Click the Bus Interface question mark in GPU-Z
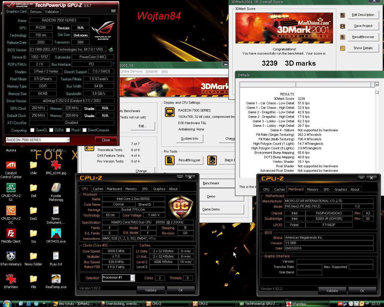The height and width of the screenshot is (307, 384). 113,64
